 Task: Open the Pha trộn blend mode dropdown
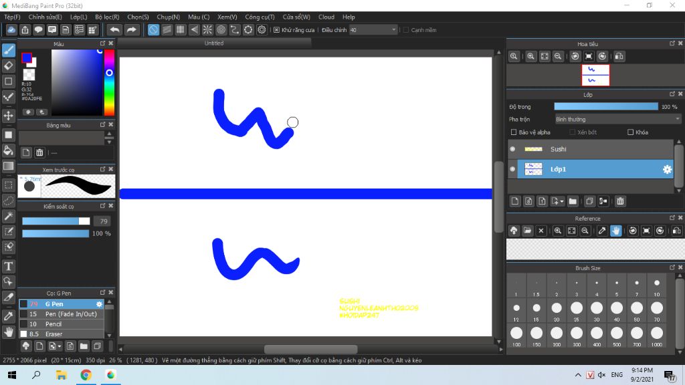click(617, 119)
